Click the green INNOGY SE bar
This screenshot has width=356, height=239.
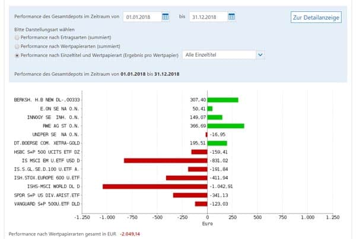coord(215,117)
